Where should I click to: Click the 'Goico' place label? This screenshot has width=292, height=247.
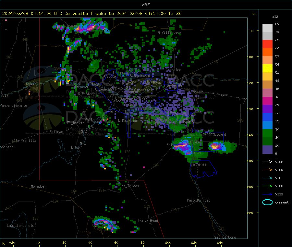(x=198, y=91)
